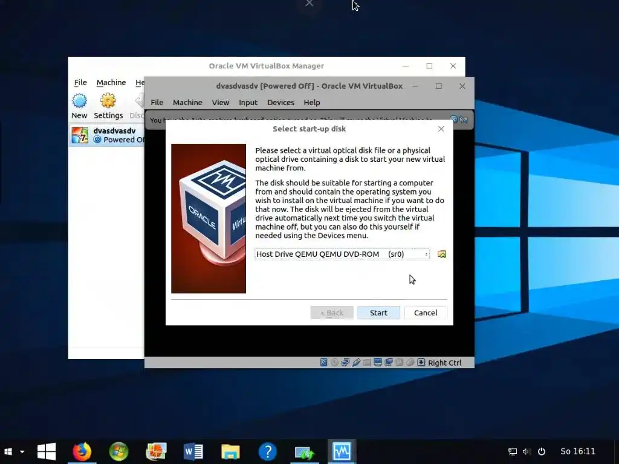Click the clock showing So 16:11
The width and height of the screenshot is (619, 464).
[577, 451]
